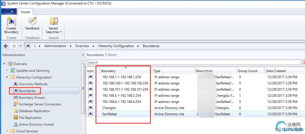Image resolution: width=305 pixels, height=134 pixels.
Task: Click the Overview node icon
Action: pos(10,64)
